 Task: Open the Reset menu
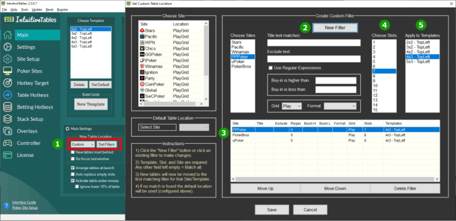[x=49, y=9]
